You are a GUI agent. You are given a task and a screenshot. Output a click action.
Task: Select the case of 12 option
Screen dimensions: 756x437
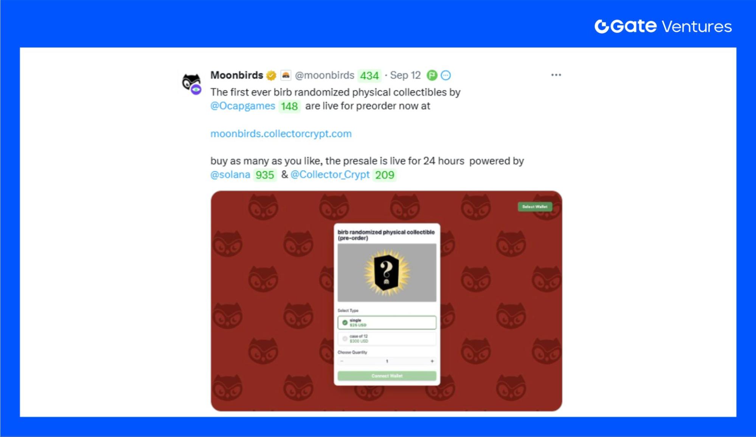coord(387,338)
